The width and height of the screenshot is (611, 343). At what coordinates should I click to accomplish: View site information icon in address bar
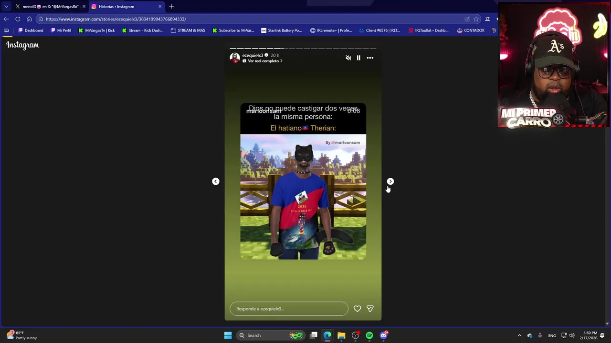coord(41,19)
